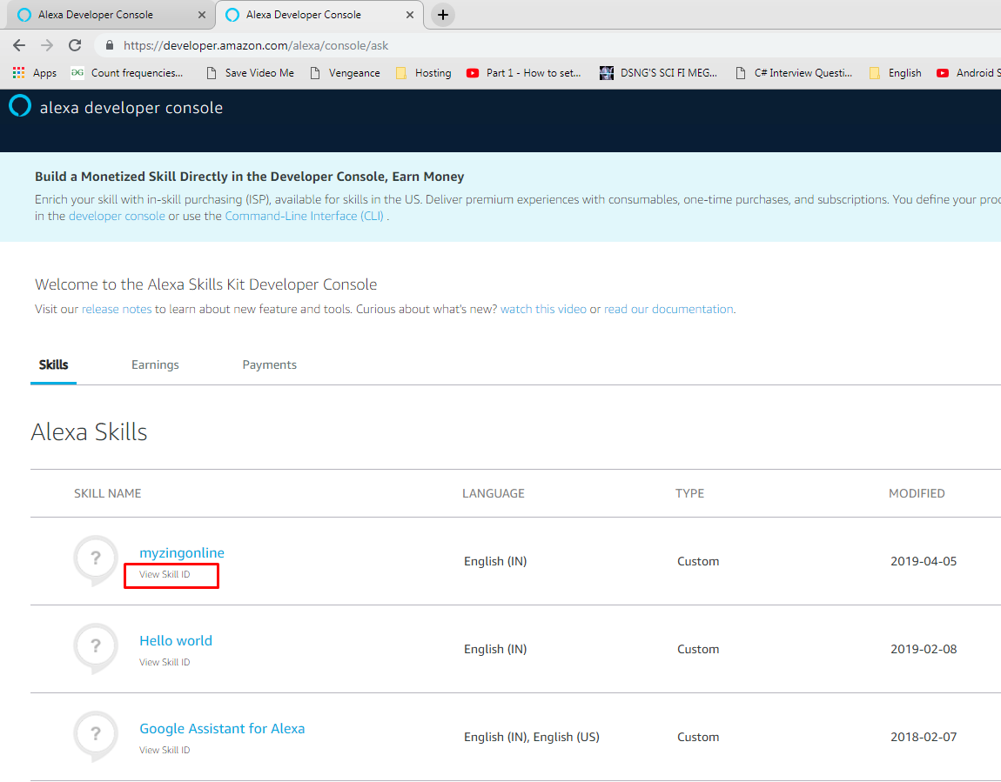The image size is (1001, 782).
Task: Open the Hosting bookmark folder
Action: tap(423, 73)
